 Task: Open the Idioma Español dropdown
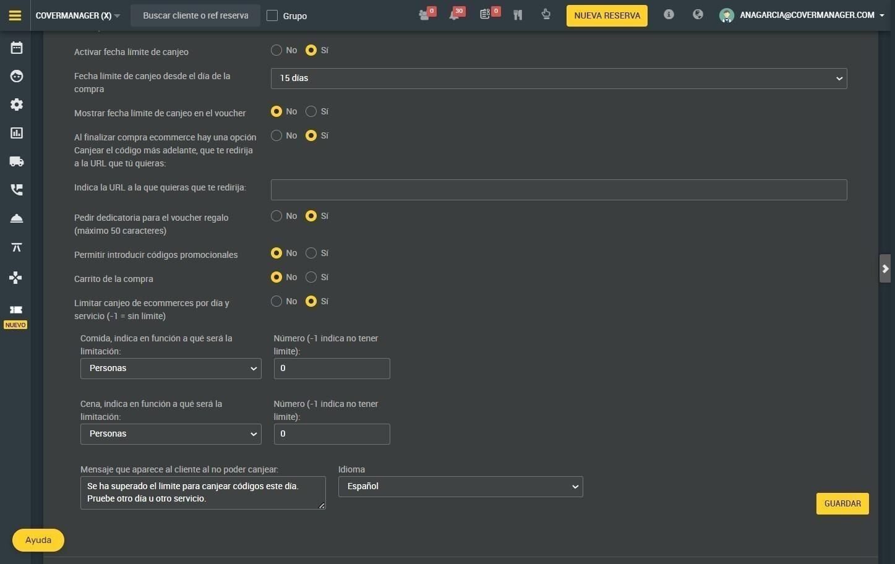pos(460,487)
